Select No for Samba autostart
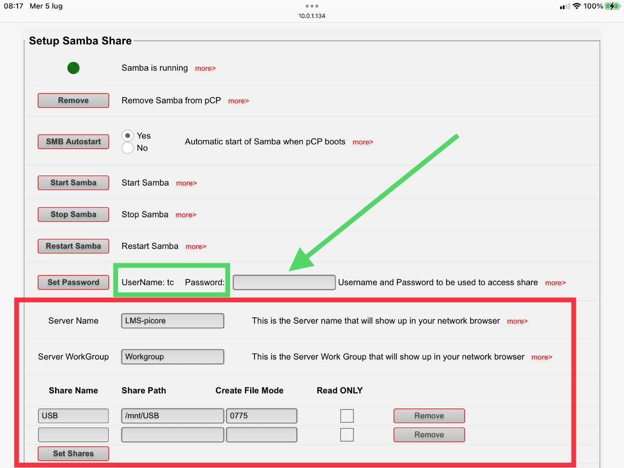The height and width of the screenshot is (468, 624). 128,148
